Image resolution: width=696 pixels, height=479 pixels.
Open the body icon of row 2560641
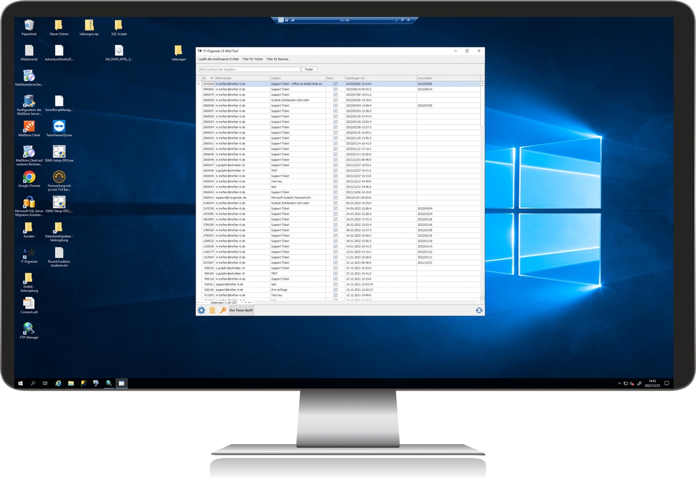point(335,197)
